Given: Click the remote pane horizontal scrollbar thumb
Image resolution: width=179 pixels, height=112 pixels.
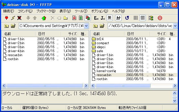Looking at the screenshot, I should pyautogui.click(x=123, y=86).
